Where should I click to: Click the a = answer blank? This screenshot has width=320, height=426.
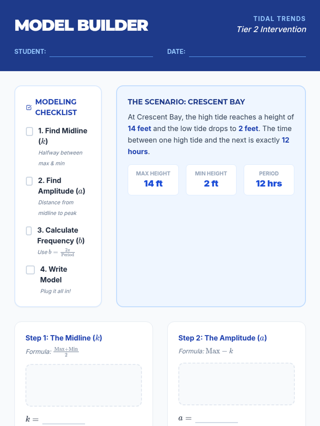point(216,418)
